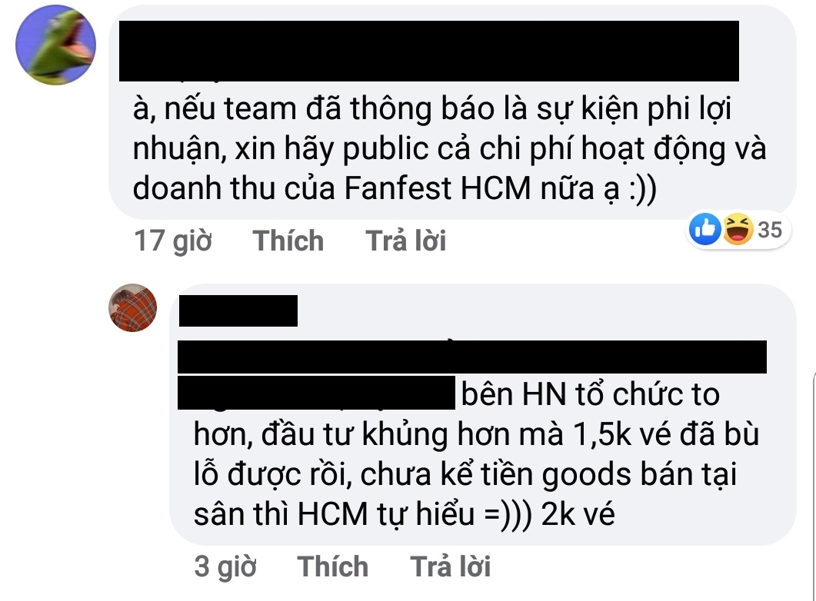Screen dimensions: 816x601
Task: Click the word 'Fanfest' in the first comment
Action: click(398, 188)
